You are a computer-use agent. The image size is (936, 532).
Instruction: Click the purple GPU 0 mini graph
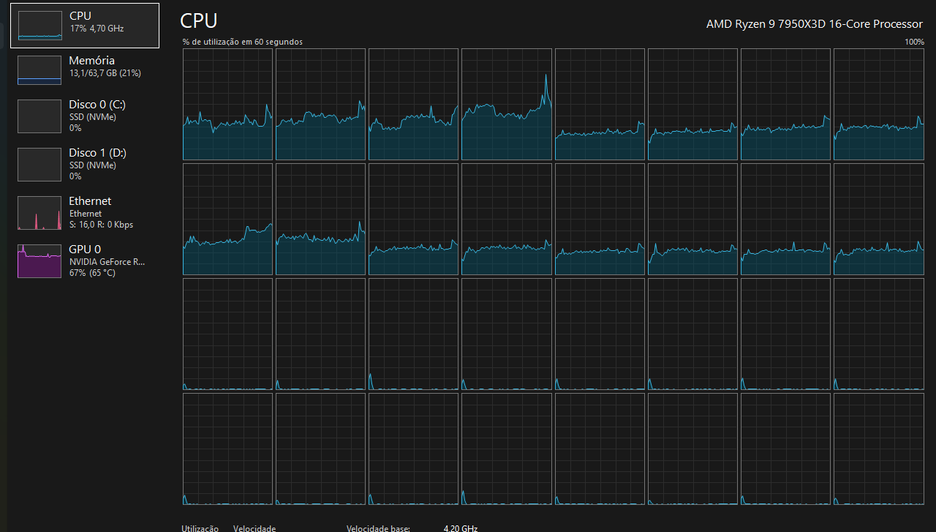(x=39, y=261)
